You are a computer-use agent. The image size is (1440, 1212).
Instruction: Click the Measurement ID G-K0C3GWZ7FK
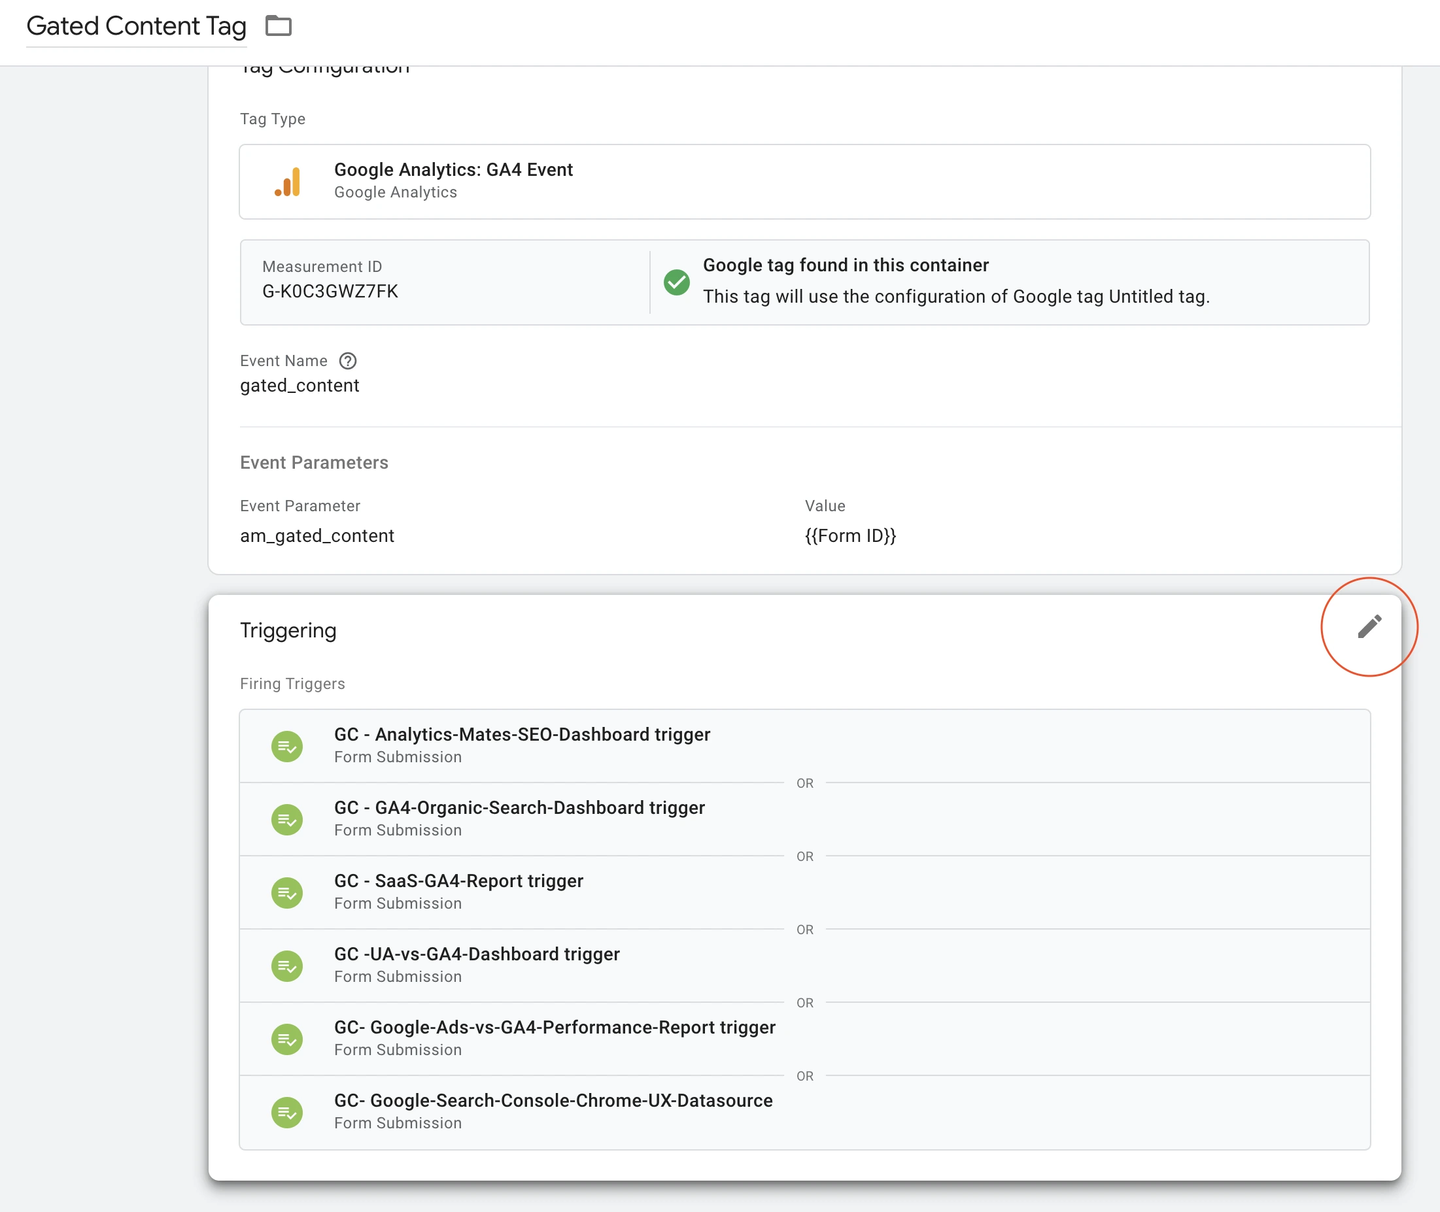pos(330,292)
